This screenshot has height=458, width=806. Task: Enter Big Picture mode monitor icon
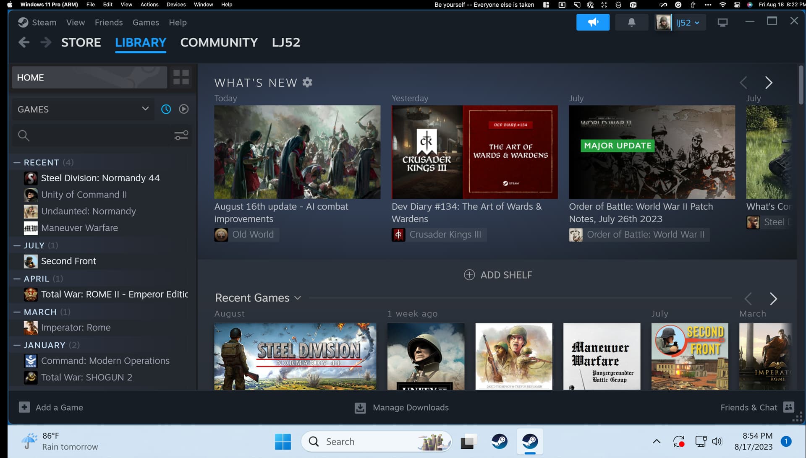[722, 23]
